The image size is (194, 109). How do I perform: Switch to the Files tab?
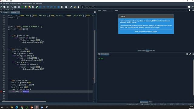click(x=154, y=51)
